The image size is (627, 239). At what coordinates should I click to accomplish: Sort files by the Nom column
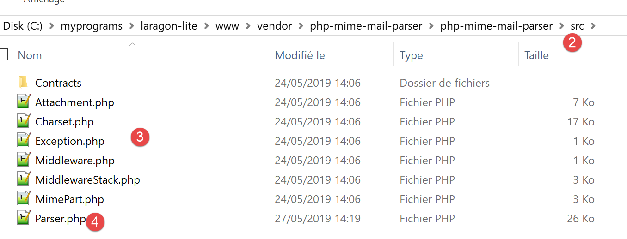click(x=30, y=55)
